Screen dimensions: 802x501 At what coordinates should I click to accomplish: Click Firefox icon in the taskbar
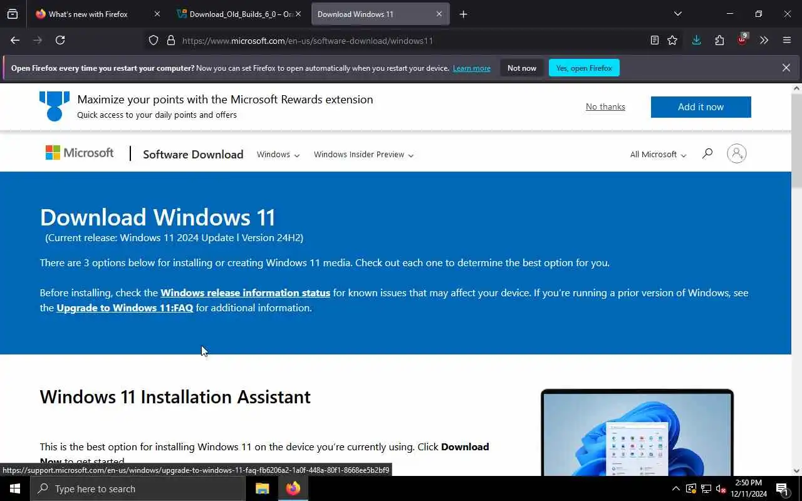click(293, 488)
